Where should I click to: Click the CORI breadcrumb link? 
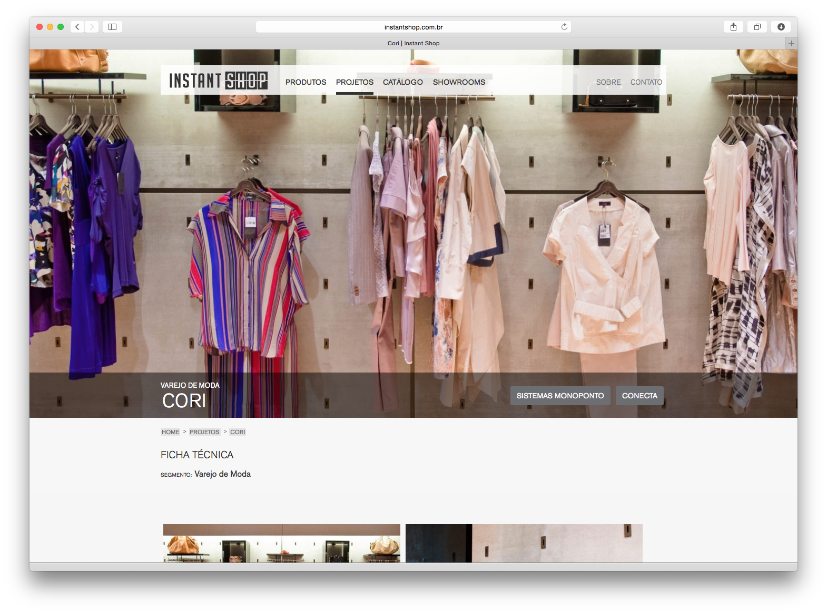point(238,432)
